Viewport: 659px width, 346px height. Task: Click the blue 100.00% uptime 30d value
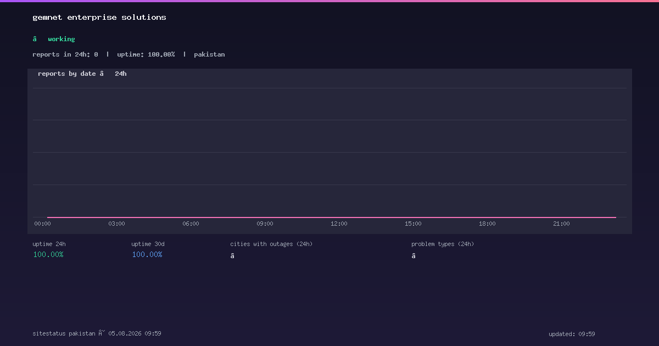[147, 254]
